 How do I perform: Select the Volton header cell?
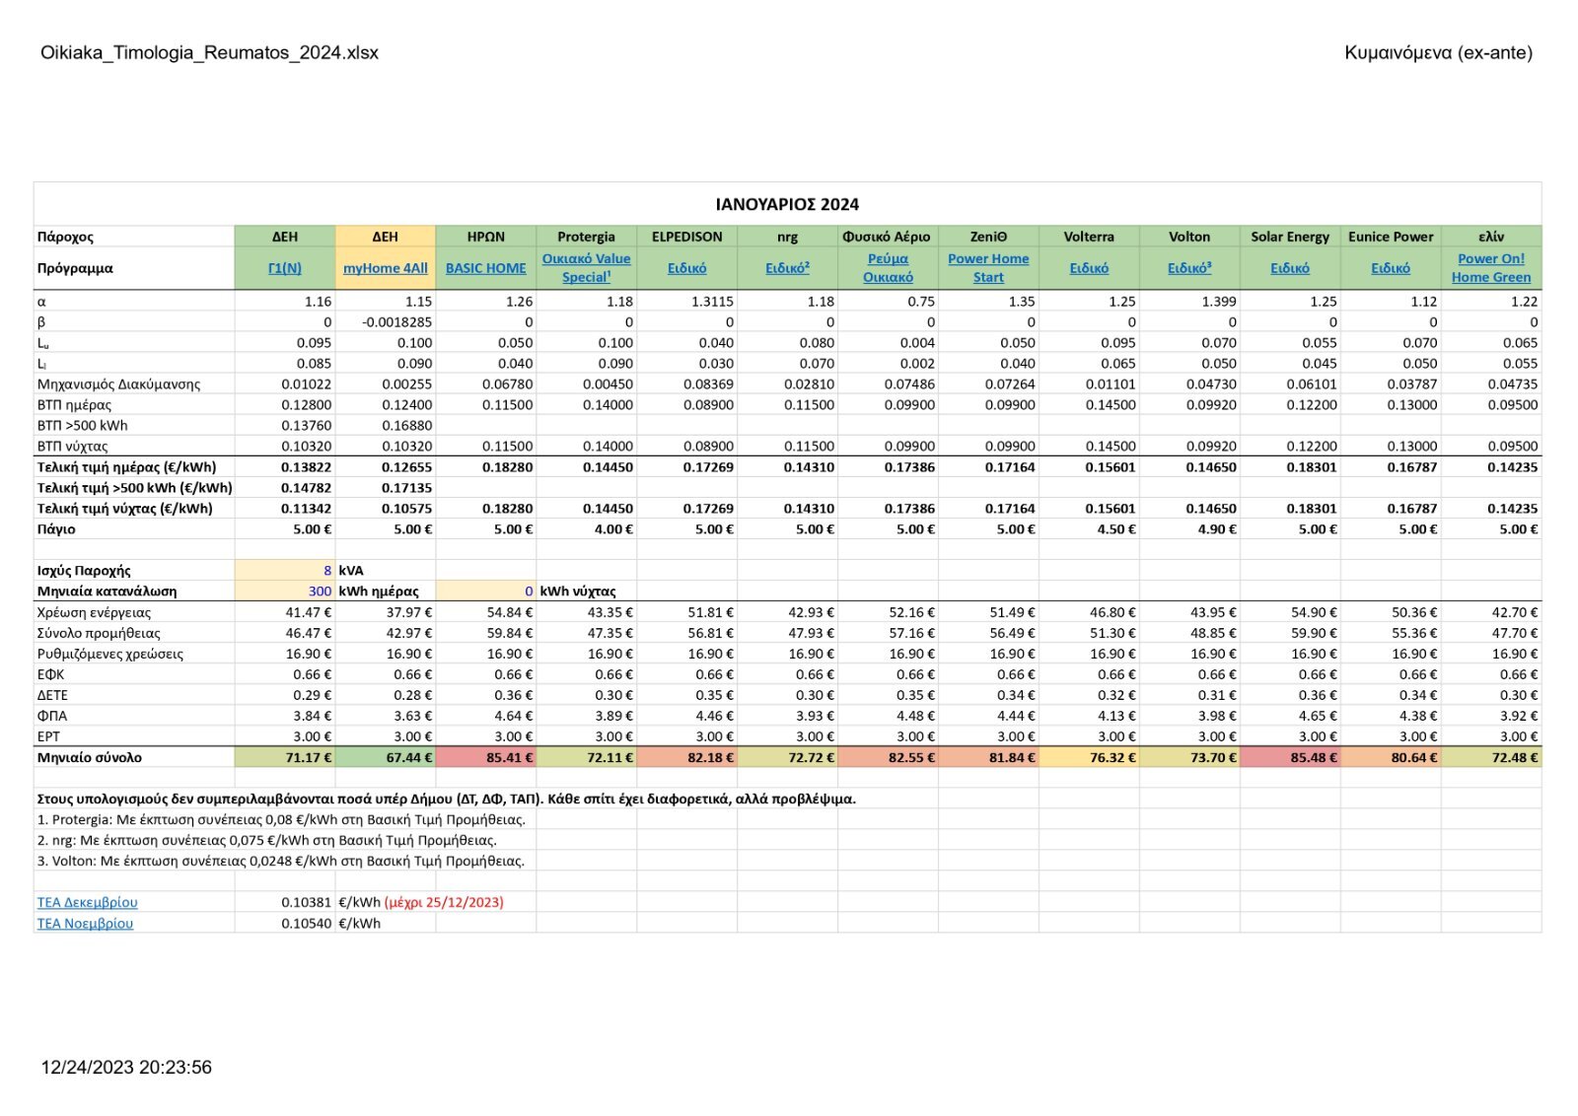1189,237
